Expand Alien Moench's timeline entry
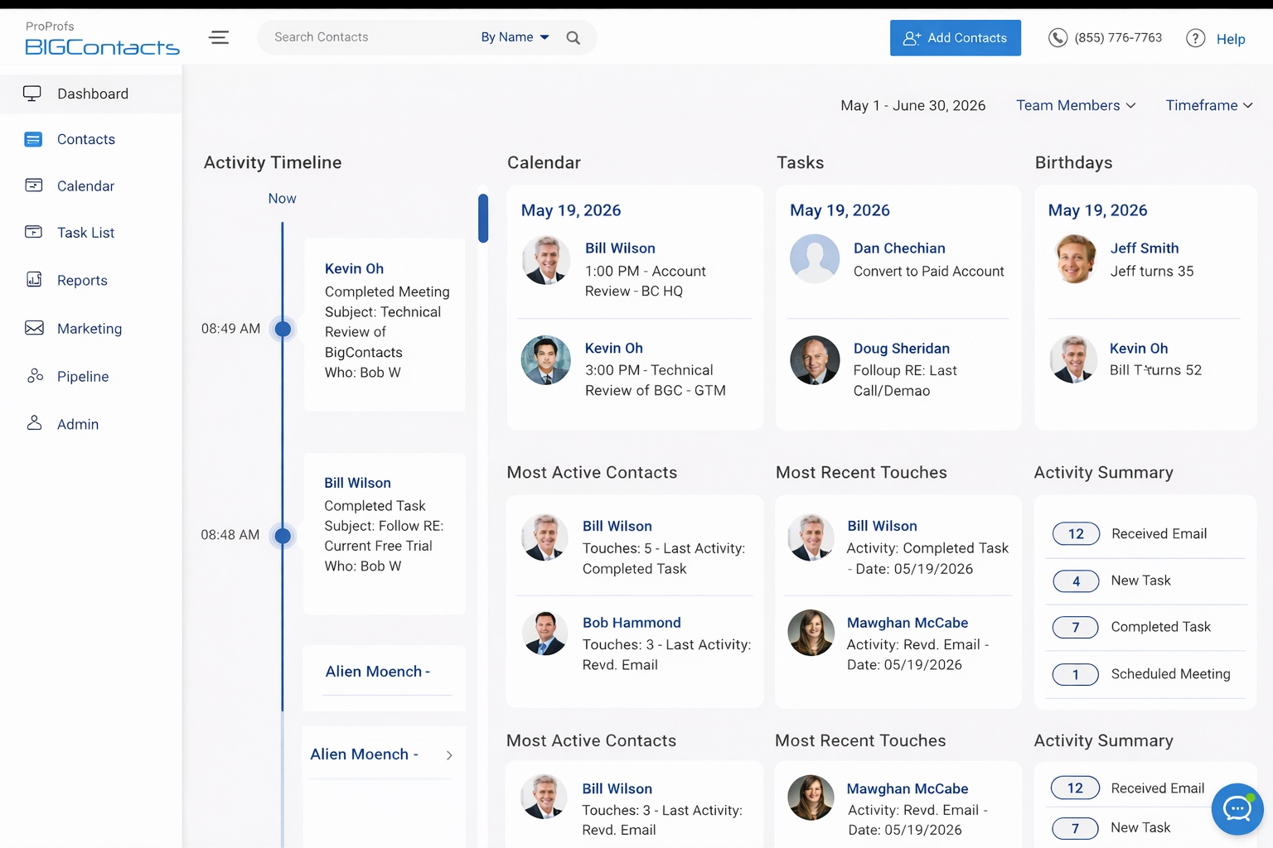Image resolution: width=1273 pixels, height=848 pixels. (449, 754)
